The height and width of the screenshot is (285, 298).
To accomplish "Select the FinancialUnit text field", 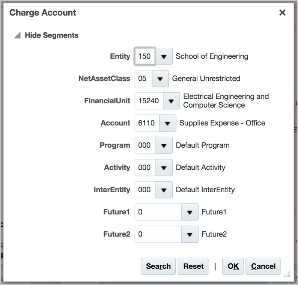I will point(149,101).
